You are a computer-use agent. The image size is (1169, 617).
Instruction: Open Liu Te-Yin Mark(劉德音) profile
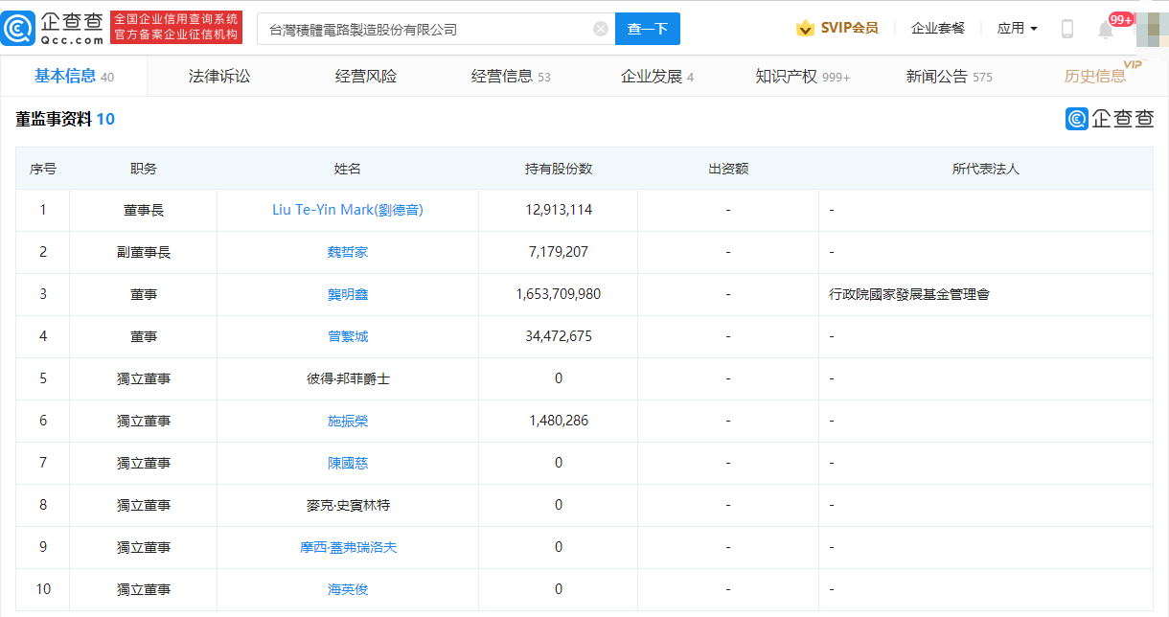point(348,210)
